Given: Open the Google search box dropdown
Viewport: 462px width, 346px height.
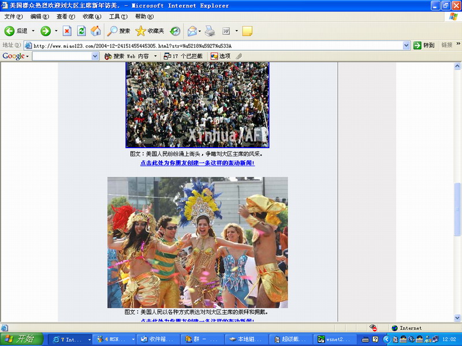Looking at the screenshot, I should [95, 57].
